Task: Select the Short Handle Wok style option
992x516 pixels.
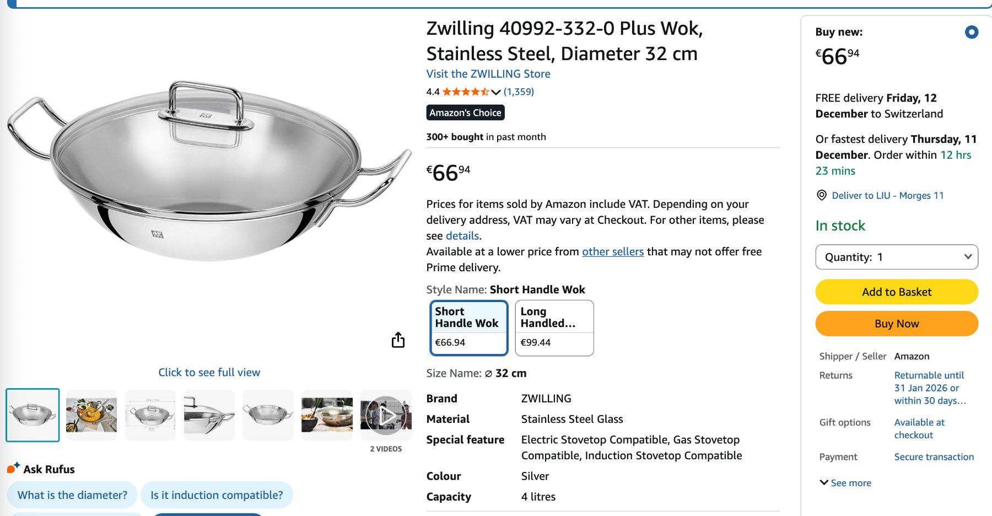Action: click(468, 327)
